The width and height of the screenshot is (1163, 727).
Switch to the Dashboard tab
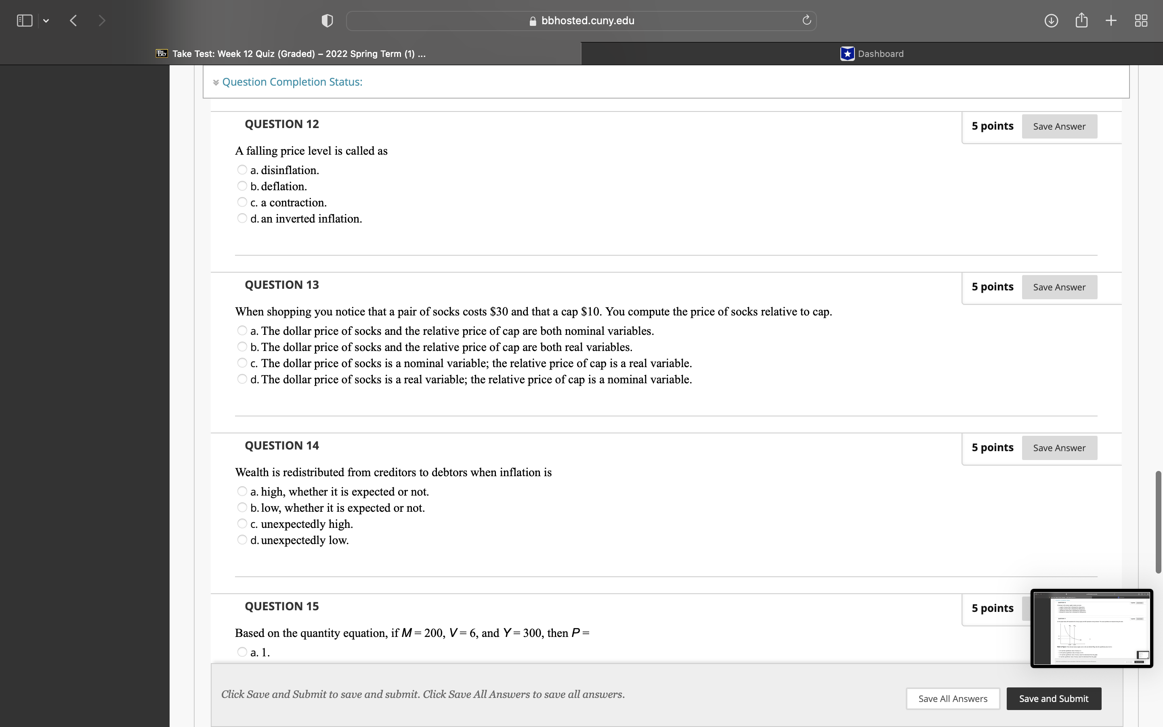coord(872,54)
